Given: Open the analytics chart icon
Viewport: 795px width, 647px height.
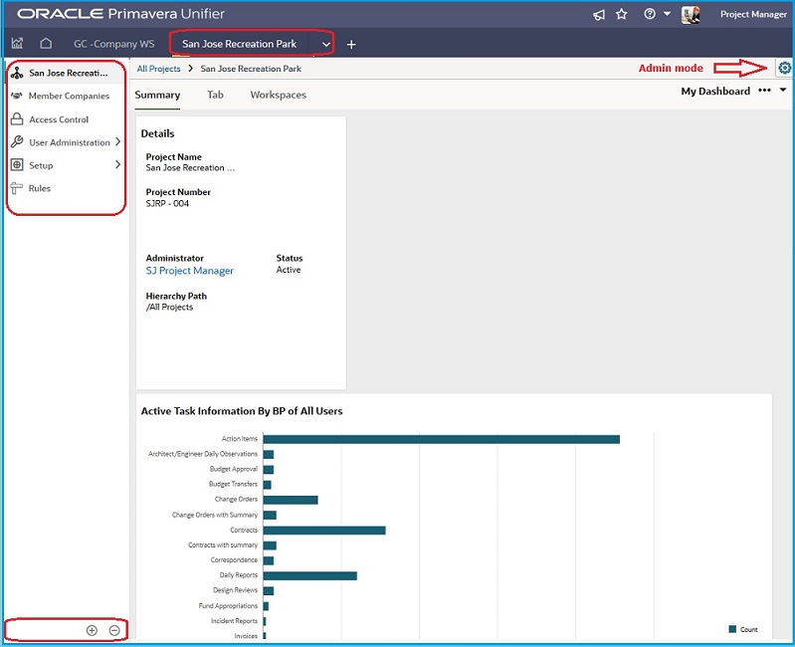Looking at the screenshot, I should (x=17, y=43).
